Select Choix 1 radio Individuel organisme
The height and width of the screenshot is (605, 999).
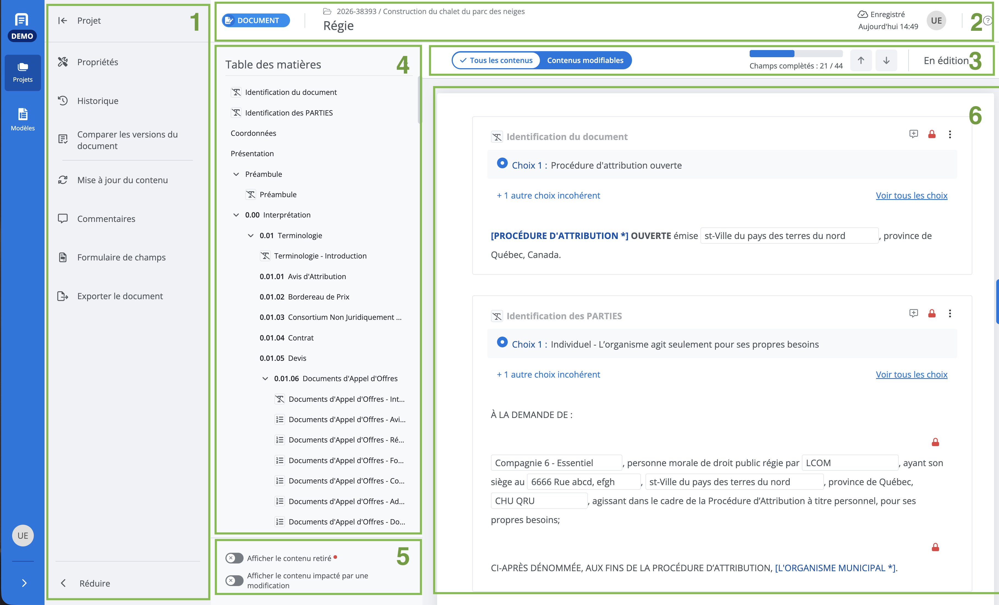502,342
